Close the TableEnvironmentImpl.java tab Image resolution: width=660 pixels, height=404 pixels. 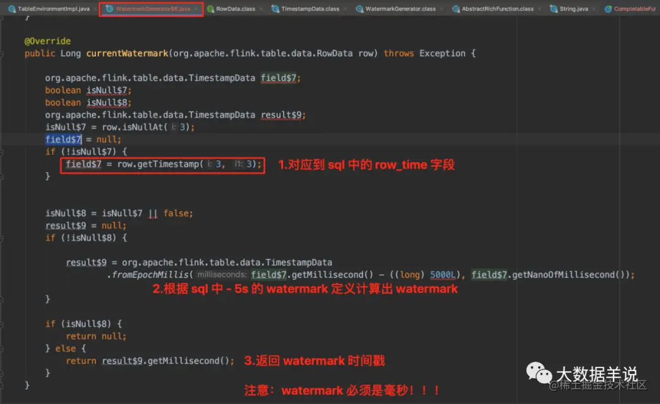tap(95, 9)
